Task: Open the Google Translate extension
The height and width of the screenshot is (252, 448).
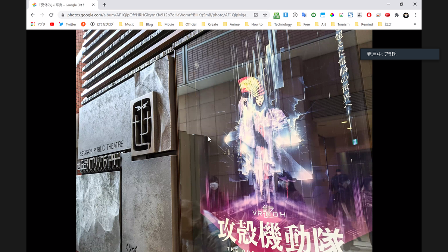Action: pos(304,15)
